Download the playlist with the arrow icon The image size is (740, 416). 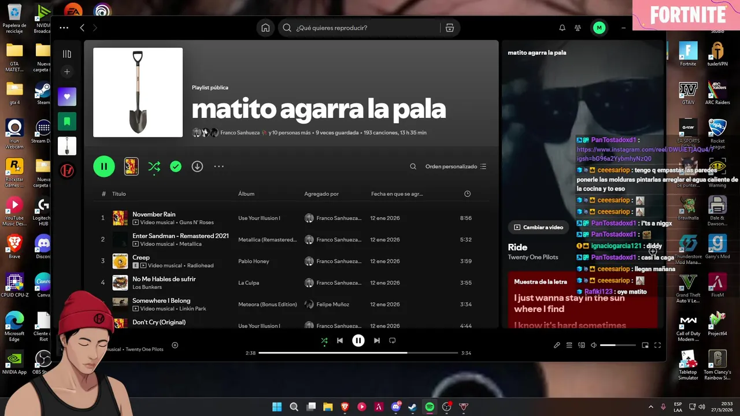(197, 166)
